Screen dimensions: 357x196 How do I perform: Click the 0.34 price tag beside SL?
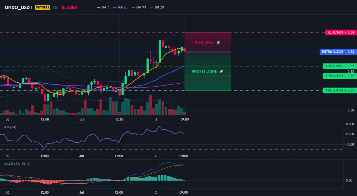tap(351, 32)
